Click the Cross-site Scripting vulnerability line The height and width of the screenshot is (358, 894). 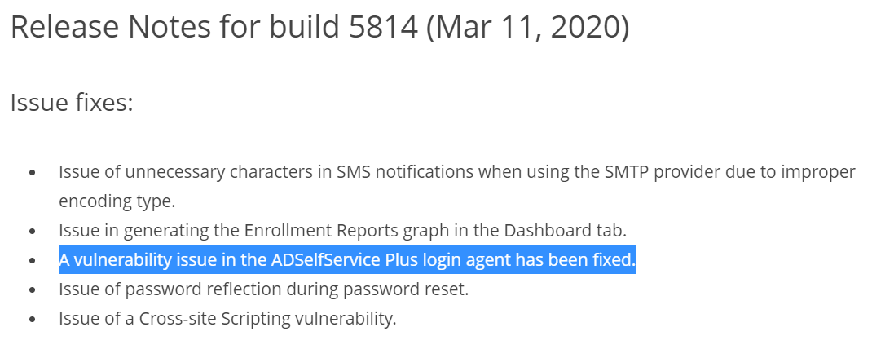pyautogui.click(x=227, y=319)
